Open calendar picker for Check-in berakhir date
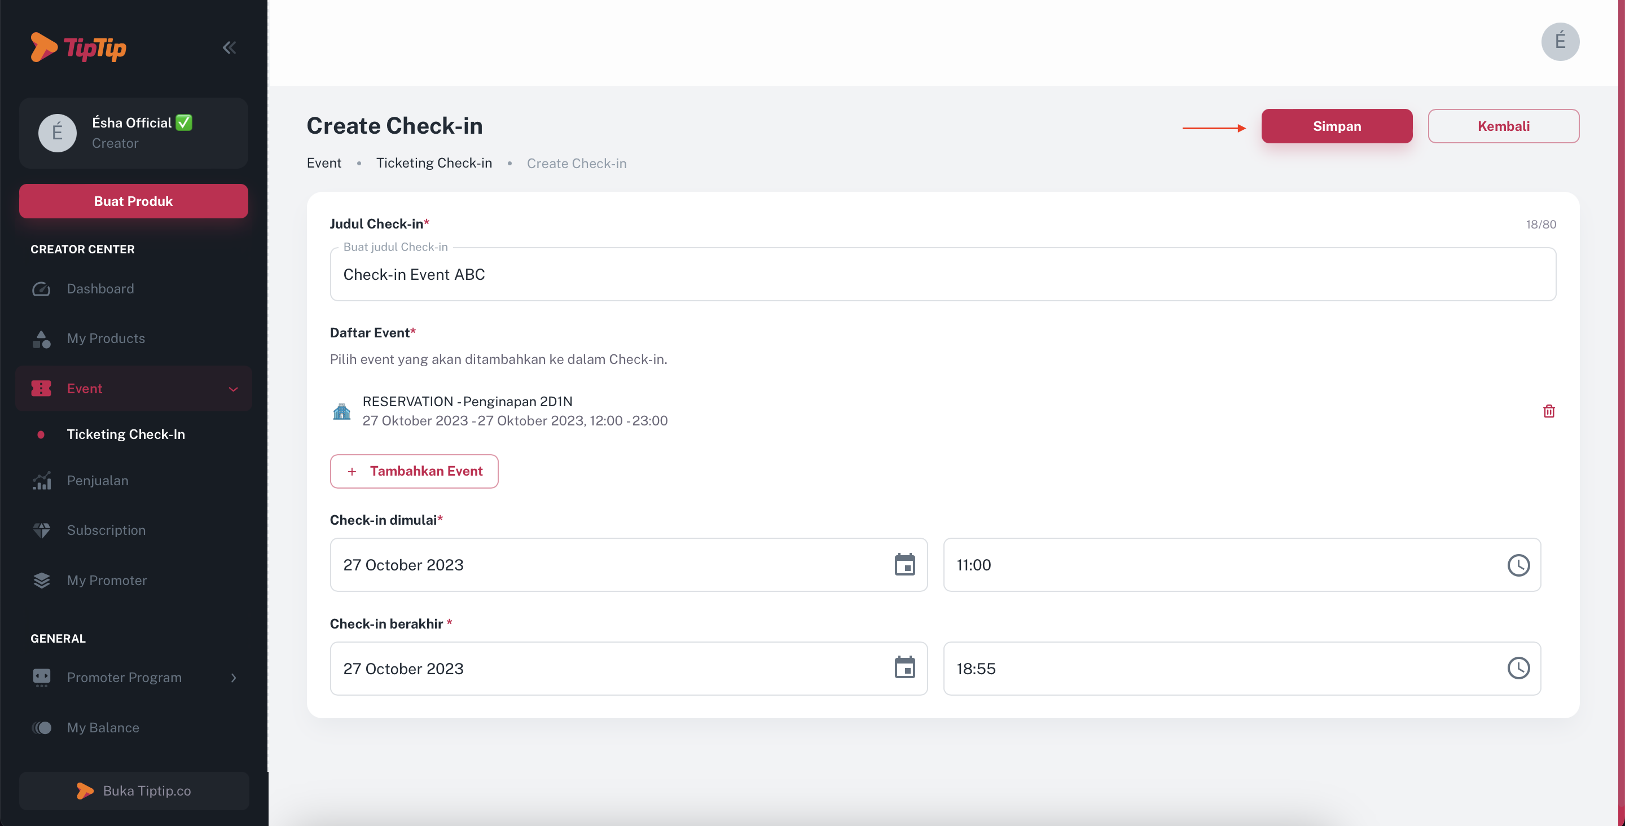This screenshot has height=826, width=1625. click(x=904, y=667)
